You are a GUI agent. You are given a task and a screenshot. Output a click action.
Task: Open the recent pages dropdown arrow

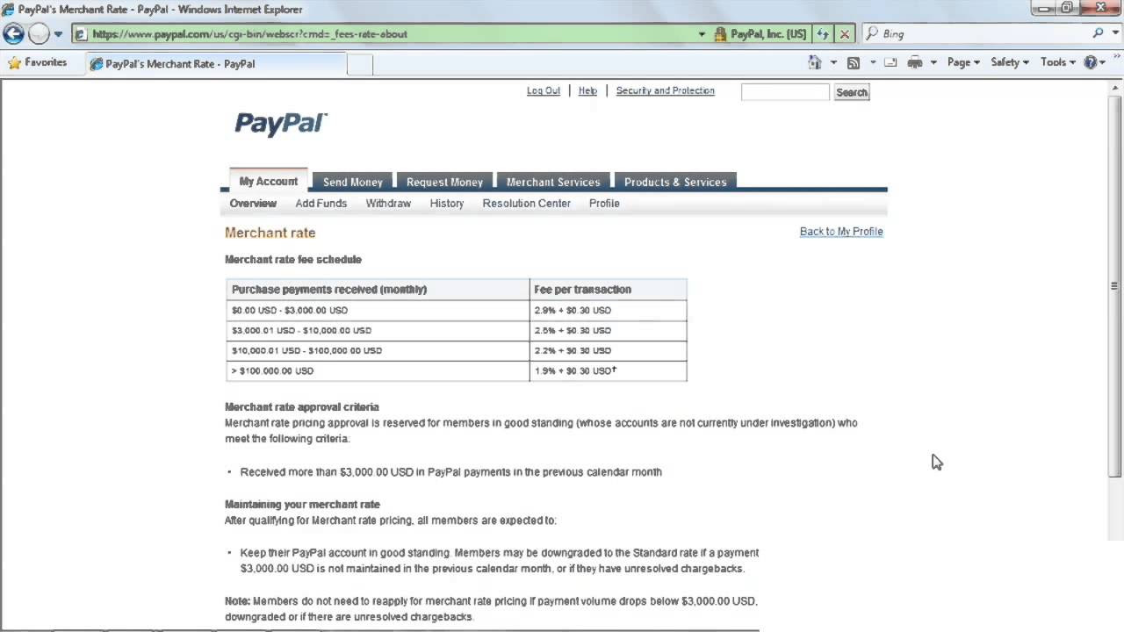(58, 34)
